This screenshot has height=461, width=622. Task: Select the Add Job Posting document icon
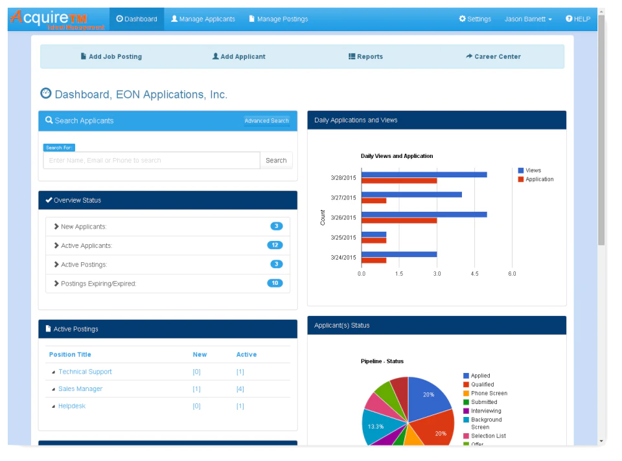point(83,56)
